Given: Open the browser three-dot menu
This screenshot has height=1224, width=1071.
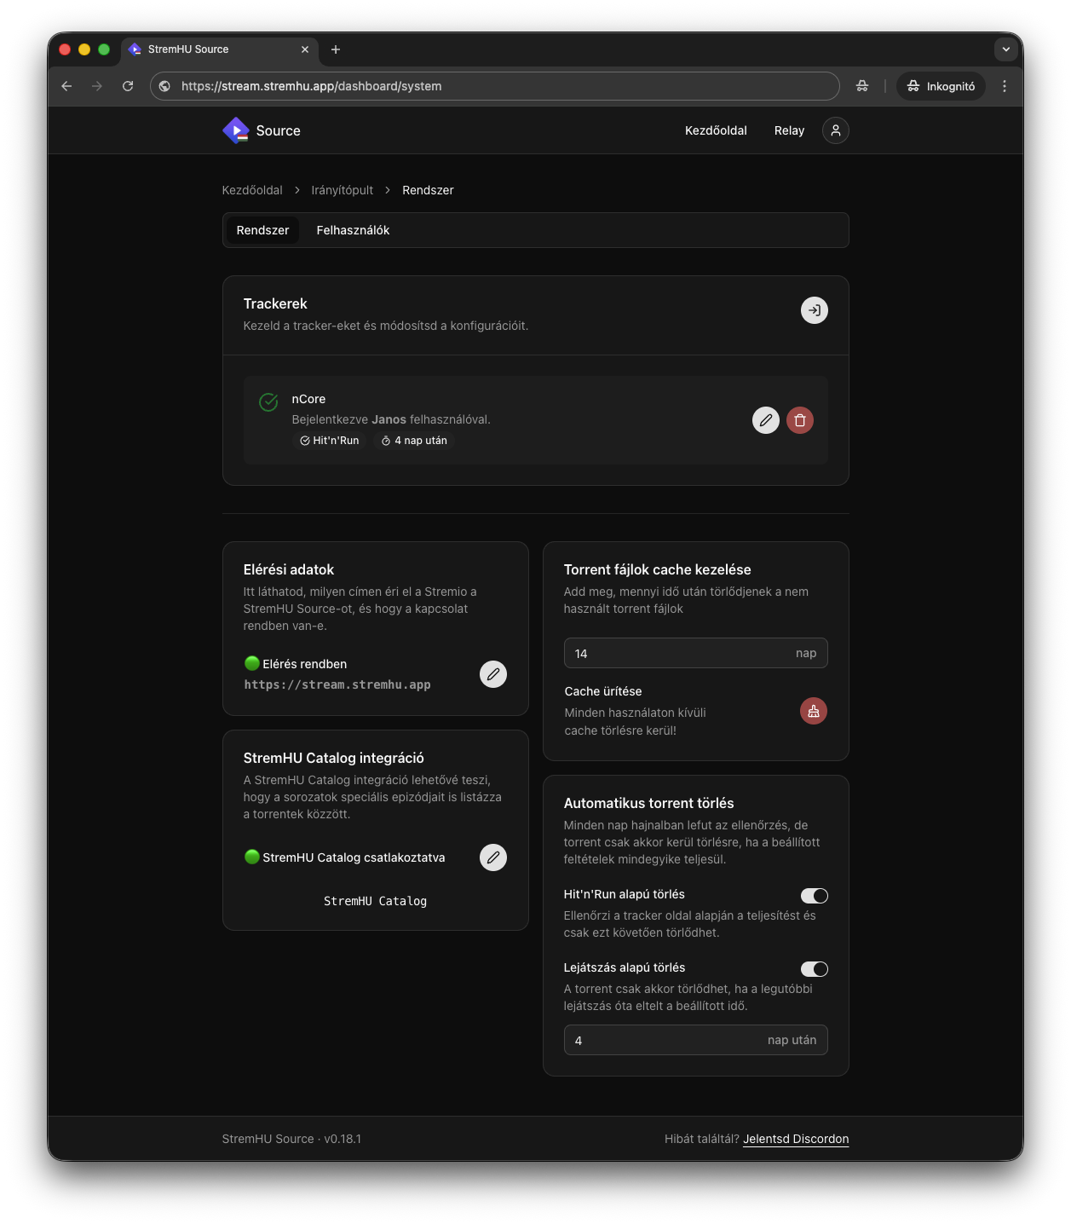Looking at the screenshot, I should [x=1005, y=86].
